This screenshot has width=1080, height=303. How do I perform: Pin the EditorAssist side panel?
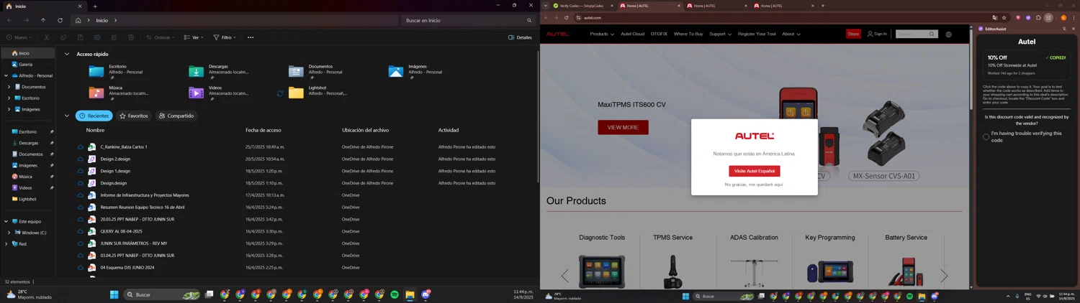1064,29
